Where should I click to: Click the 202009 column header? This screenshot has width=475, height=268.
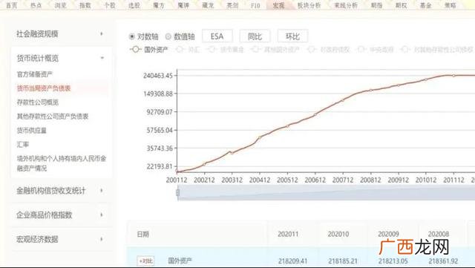click(388, 234)
